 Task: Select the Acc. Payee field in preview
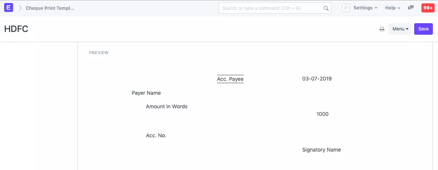(230, 79)
